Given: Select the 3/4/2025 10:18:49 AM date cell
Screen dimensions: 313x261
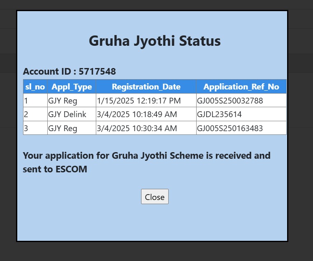Looking at the screenshot, I should click(x=137, y=114).
